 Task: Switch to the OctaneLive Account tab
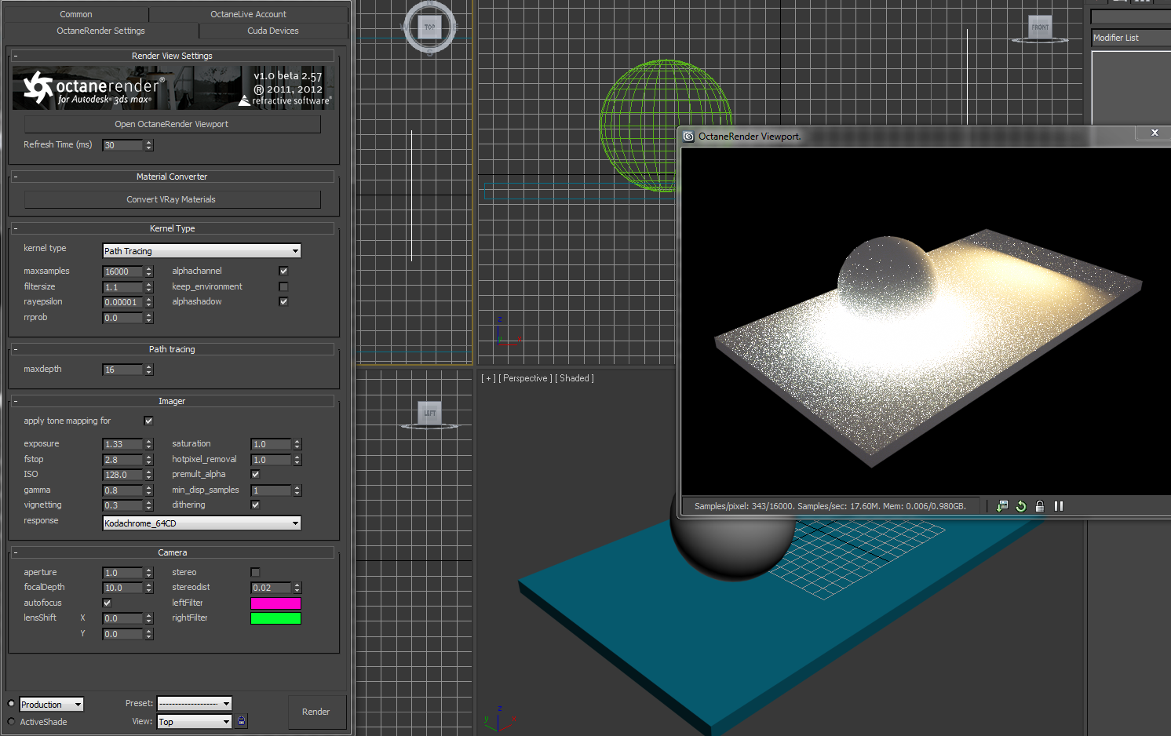(248, 14)
